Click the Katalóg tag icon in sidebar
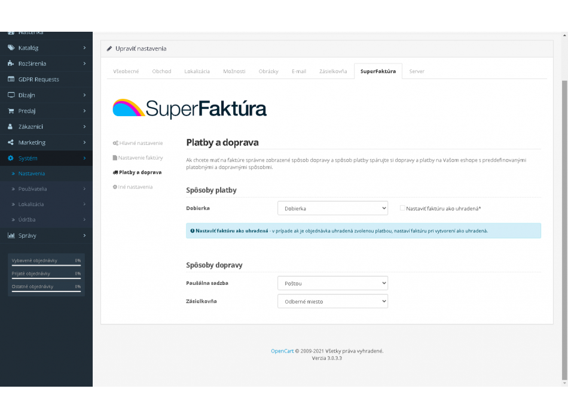568x419 pixels. 11,47
